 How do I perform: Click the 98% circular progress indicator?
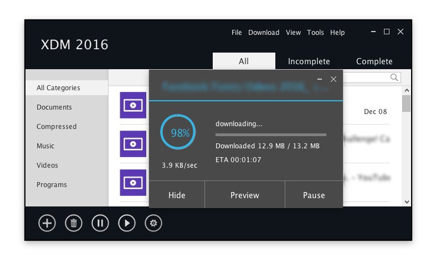pos(178,132)
